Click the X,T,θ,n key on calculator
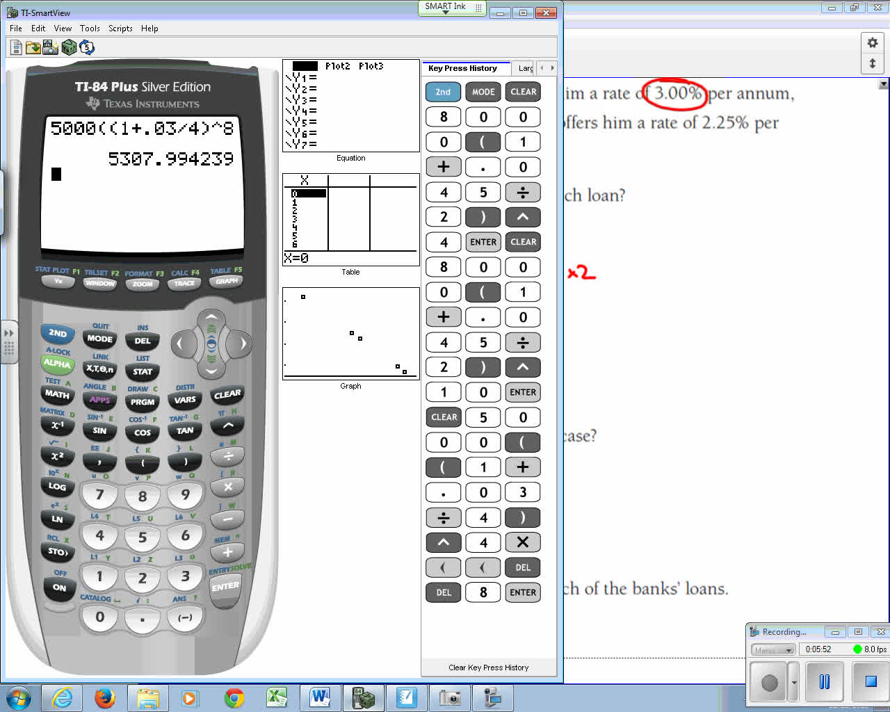 100,369
